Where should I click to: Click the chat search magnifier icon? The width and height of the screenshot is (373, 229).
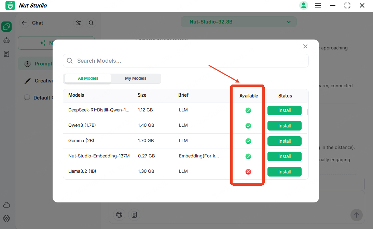(x=91, y=23)
